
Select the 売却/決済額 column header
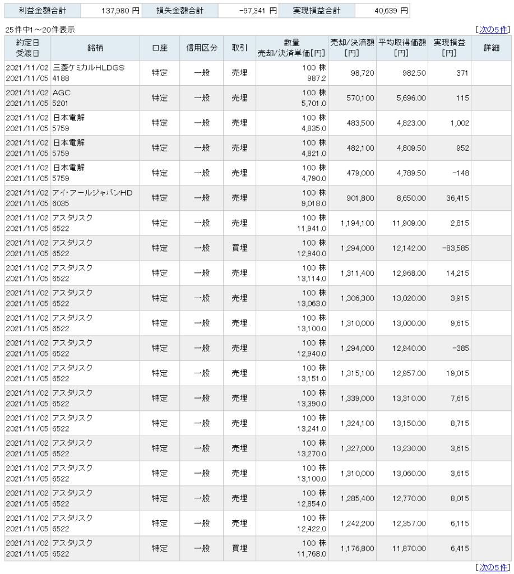[352, 48]
